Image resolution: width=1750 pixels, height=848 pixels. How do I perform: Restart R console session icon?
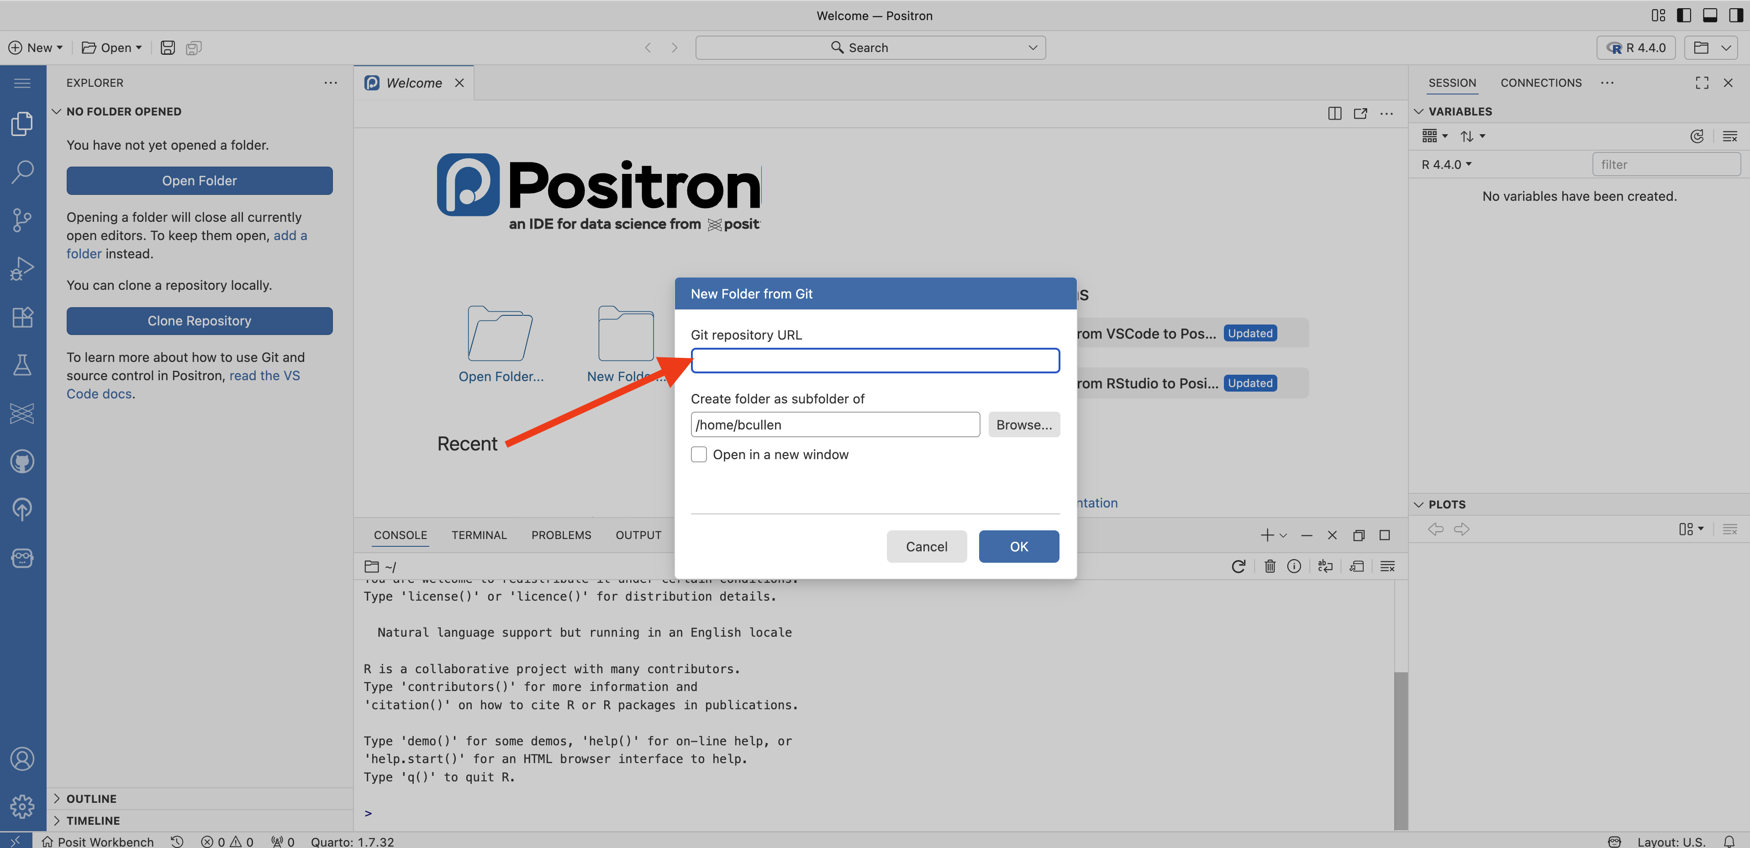click(x=1238, y=566)
